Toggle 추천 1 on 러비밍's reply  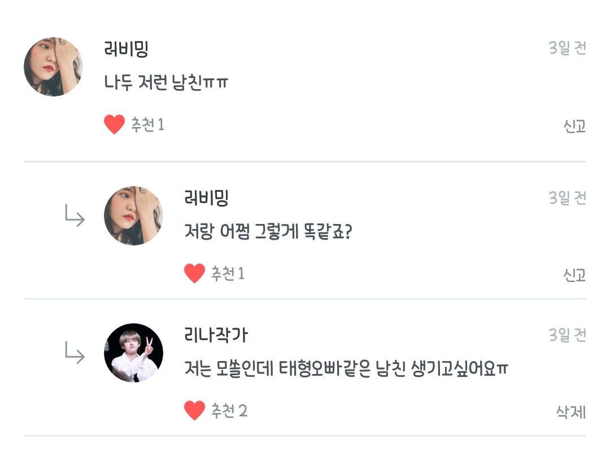click(x=228, y=274)
